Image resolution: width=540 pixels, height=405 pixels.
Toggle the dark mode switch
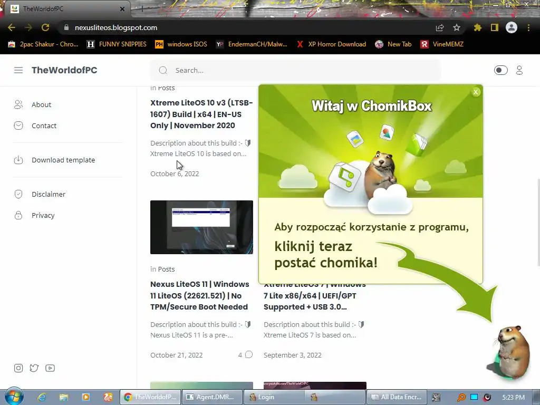(x=500, y=70)
